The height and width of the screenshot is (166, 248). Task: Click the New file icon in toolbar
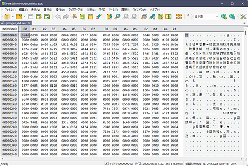[7, 16]
